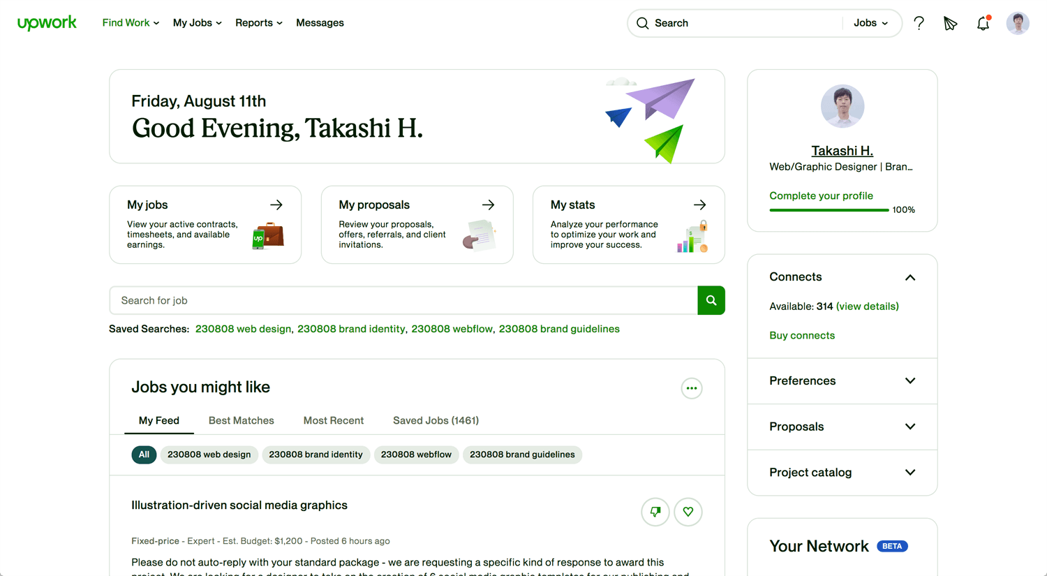Click the chart illustration on My stats card
This screenshot has width=1047, height=576.
pos(692,237)
